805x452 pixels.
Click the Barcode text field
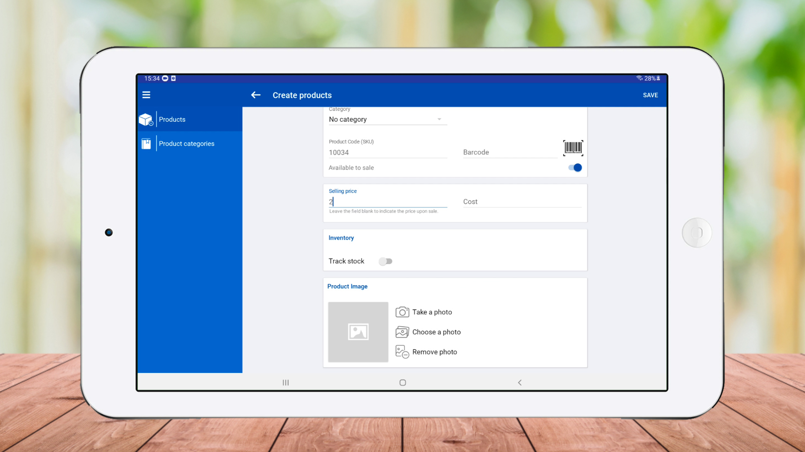[x=509, y=152]
